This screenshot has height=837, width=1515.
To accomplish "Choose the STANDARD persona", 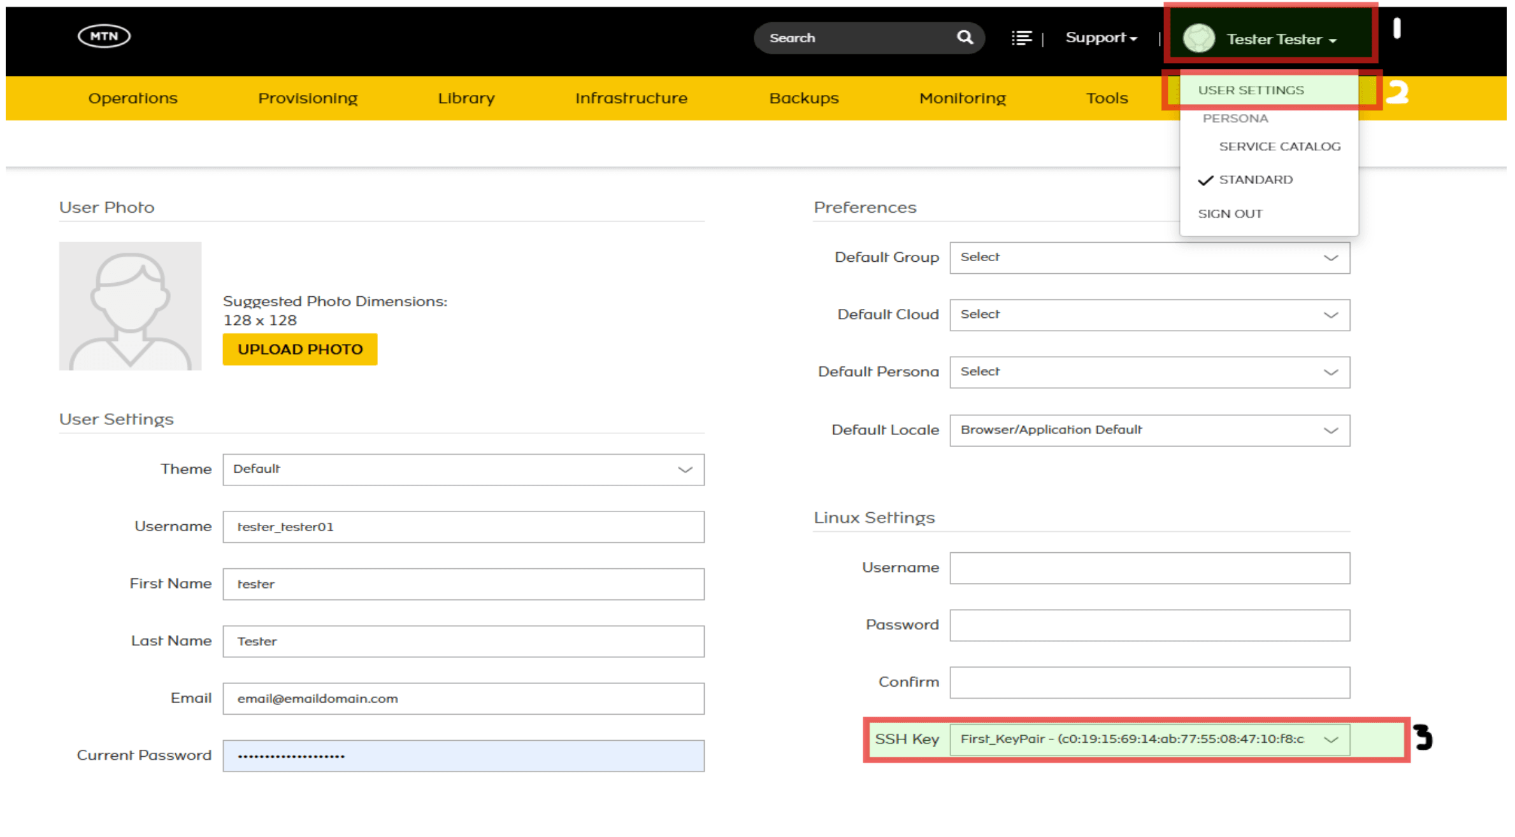I will tap(1255, 180).
